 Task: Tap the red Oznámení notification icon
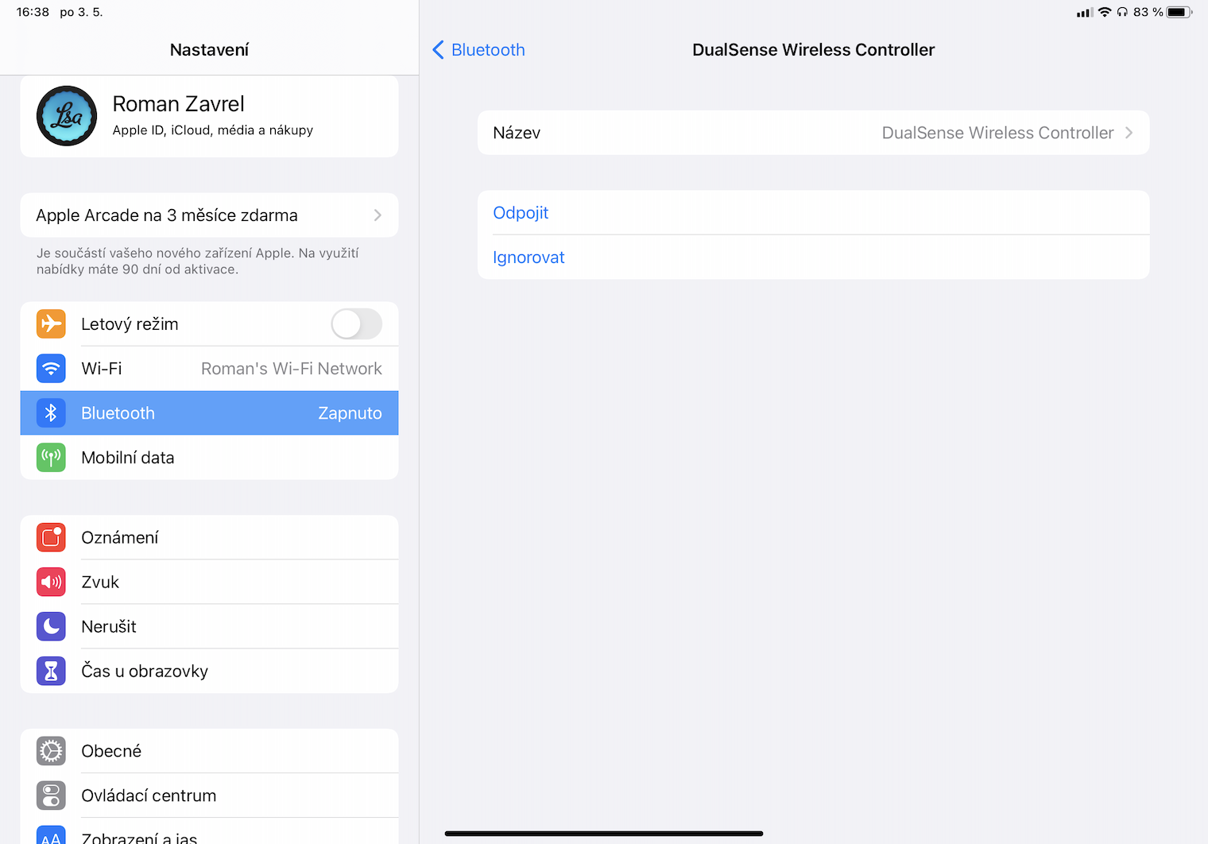[51, 538]
